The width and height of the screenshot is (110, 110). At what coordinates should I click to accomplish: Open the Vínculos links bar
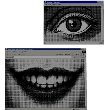[x=82, y=57]
